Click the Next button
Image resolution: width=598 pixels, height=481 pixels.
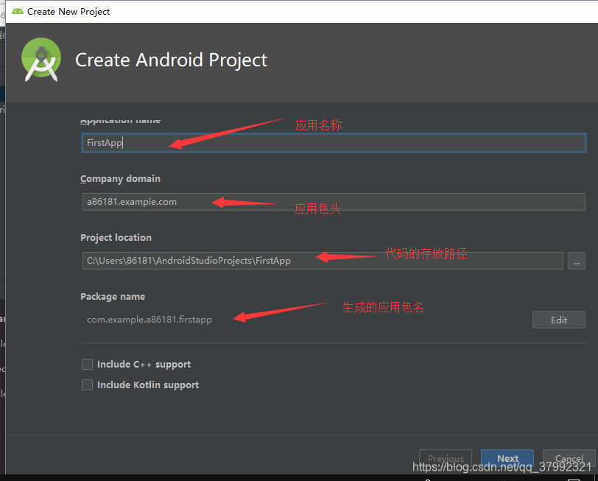coord(507,458)
